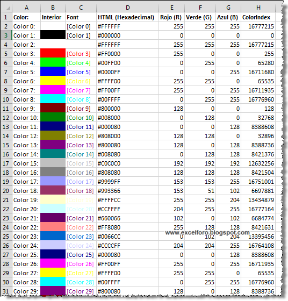Click the red Color 3 interior cell
288x301 pixels.
(x=53, y=54)
